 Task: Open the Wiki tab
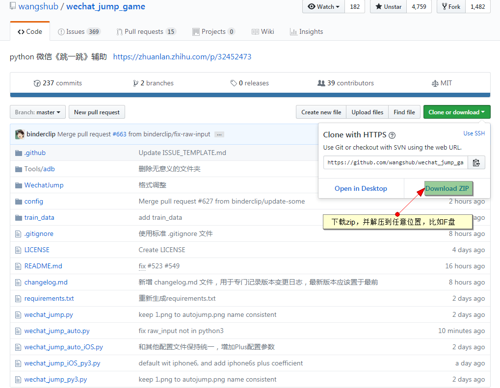pos(263,31)
